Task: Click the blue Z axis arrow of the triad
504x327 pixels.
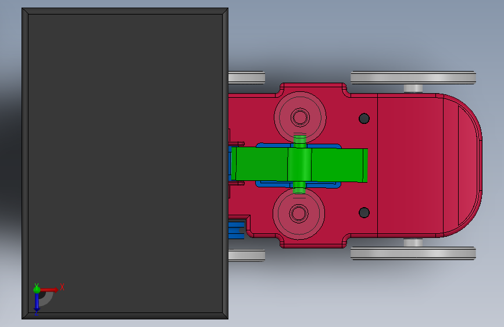Action: [37, 302]
